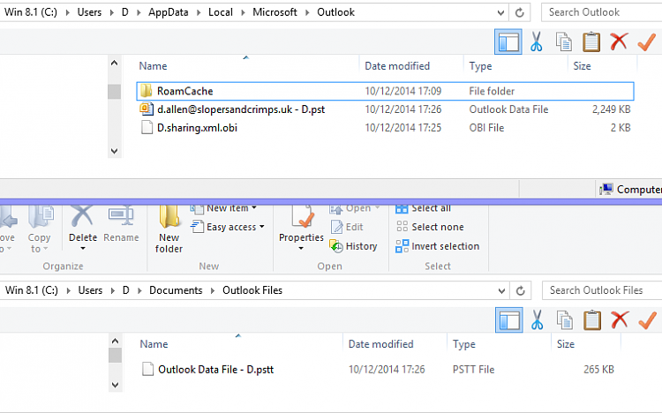
Task: Click Select none in the ribbon
Action: (430, 227)
